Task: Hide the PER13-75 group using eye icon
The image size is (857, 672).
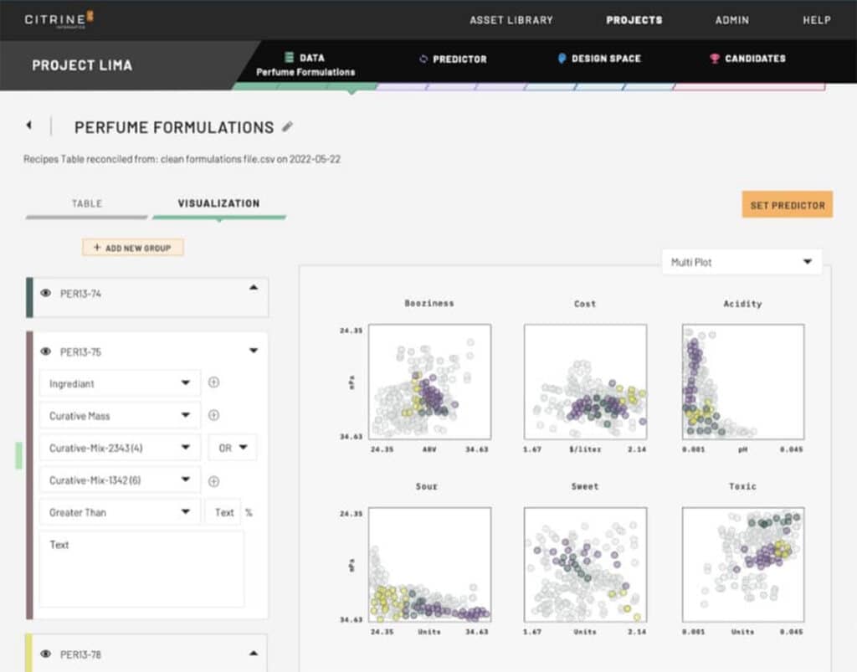Action: pyautogui.click(x=46, y=351)
